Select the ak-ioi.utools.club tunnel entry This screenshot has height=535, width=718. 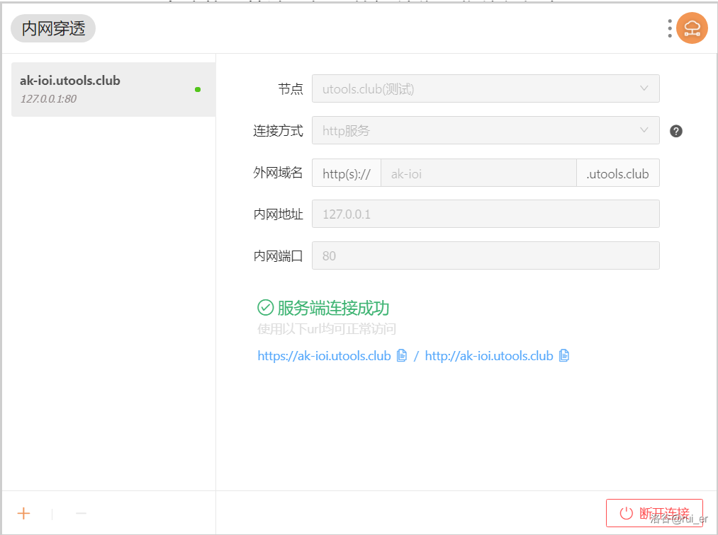[x=106, y=89]
